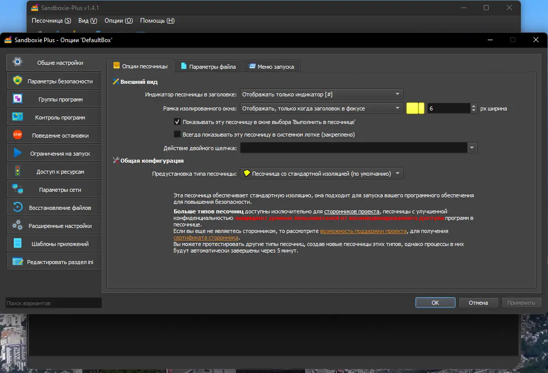Click the STOP icon for Поведение остановки
548x373 pixels.
(x=17, y=135)
